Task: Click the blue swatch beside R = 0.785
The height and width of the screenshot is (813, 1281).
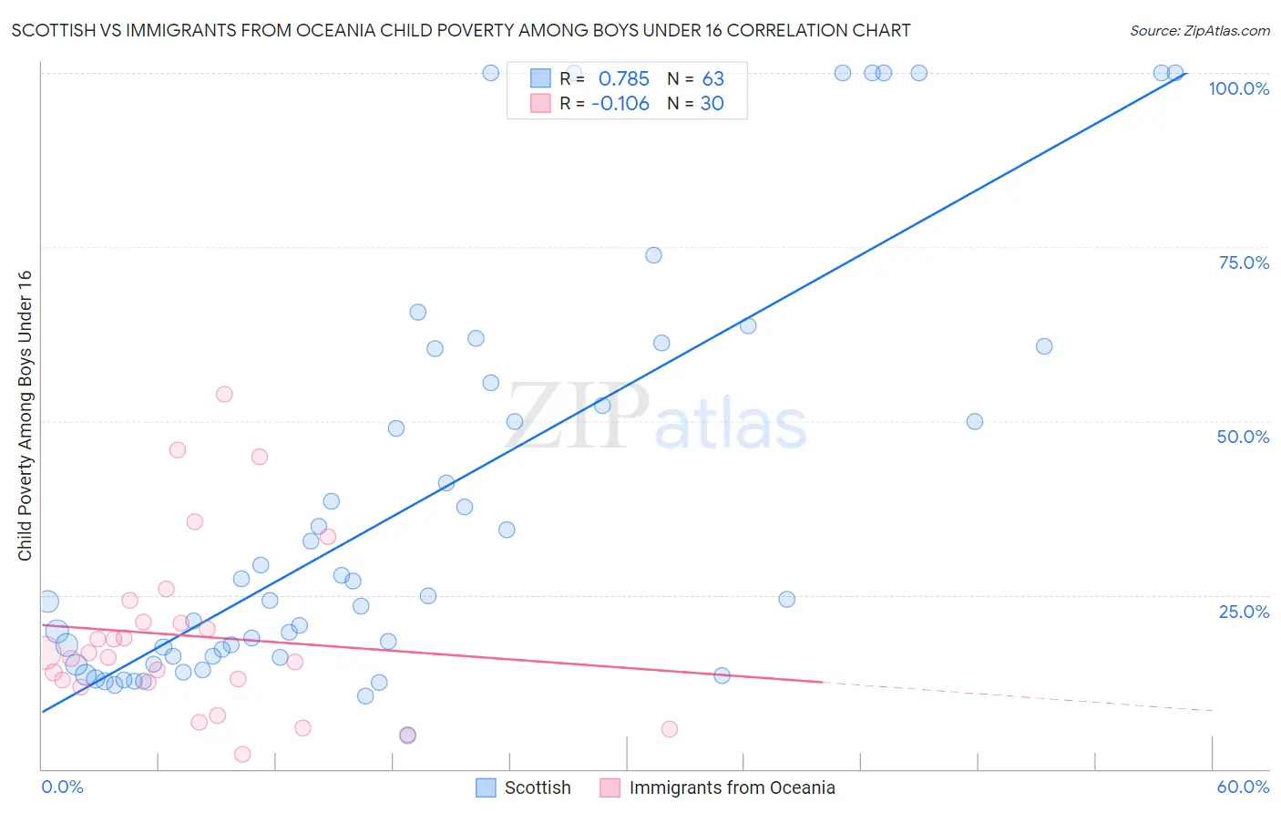Action: pyautogui.click(x=541, y=78)
